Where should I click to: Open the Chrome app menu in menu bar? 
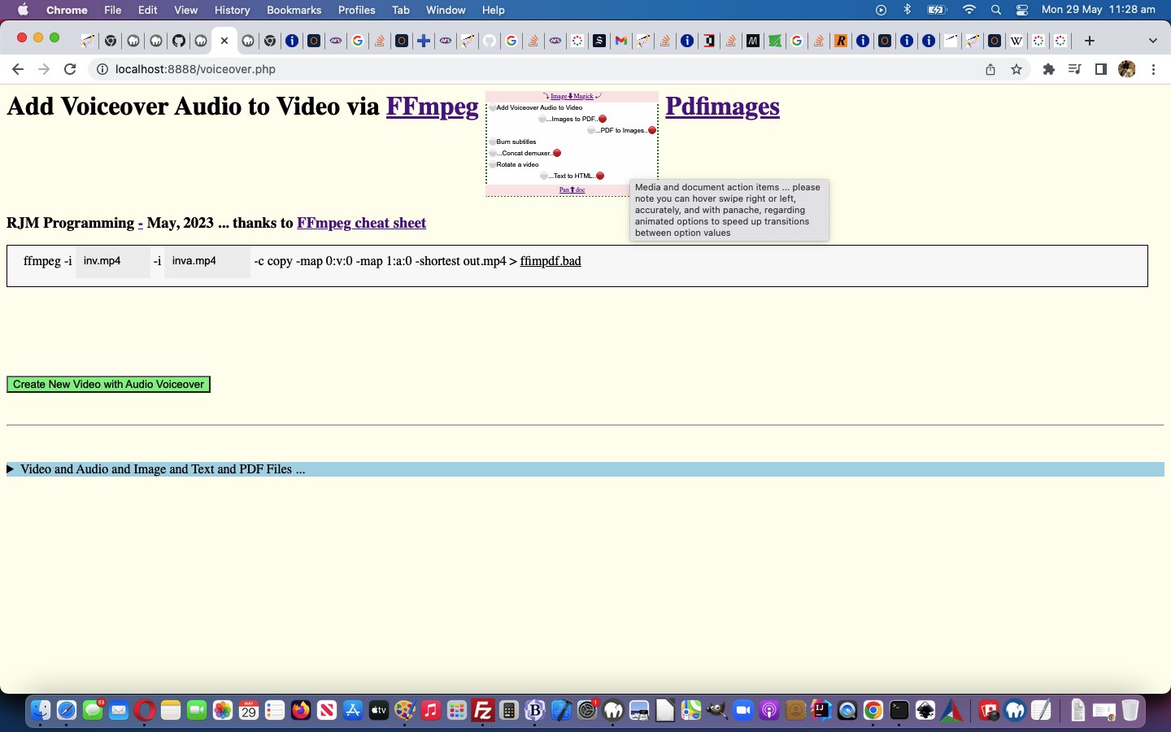(x=67, y=10)
